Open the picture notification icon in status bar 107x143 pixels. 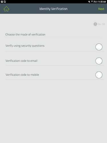(2, 2)
